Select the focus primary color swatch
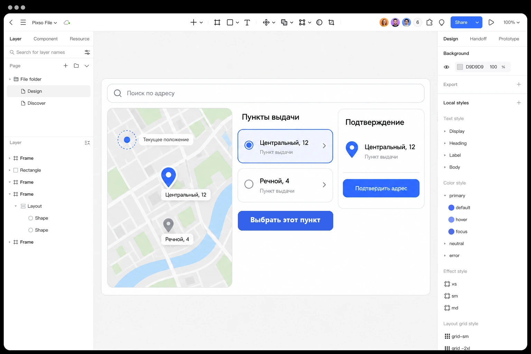Screen dimensions: 531x354 click(x=451, y=232)
